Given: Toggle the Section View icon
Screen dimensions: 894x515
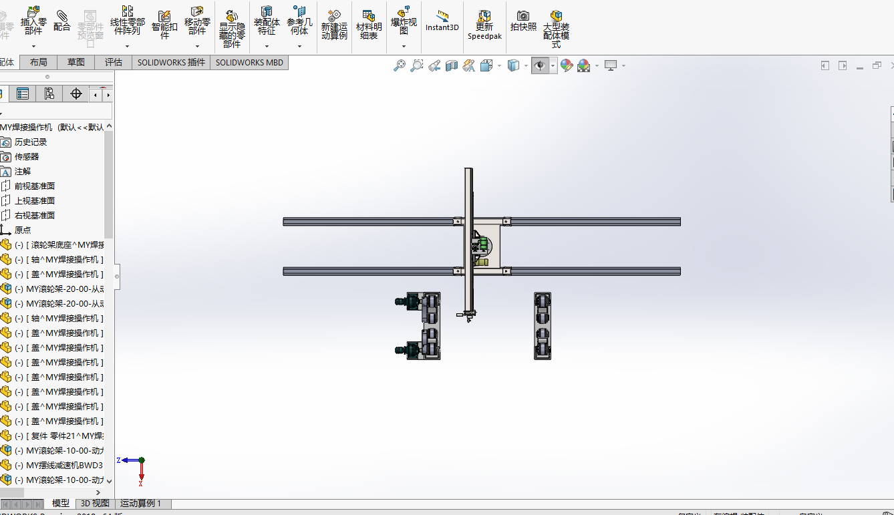Looking at the screenshot, I should [452, 65].
